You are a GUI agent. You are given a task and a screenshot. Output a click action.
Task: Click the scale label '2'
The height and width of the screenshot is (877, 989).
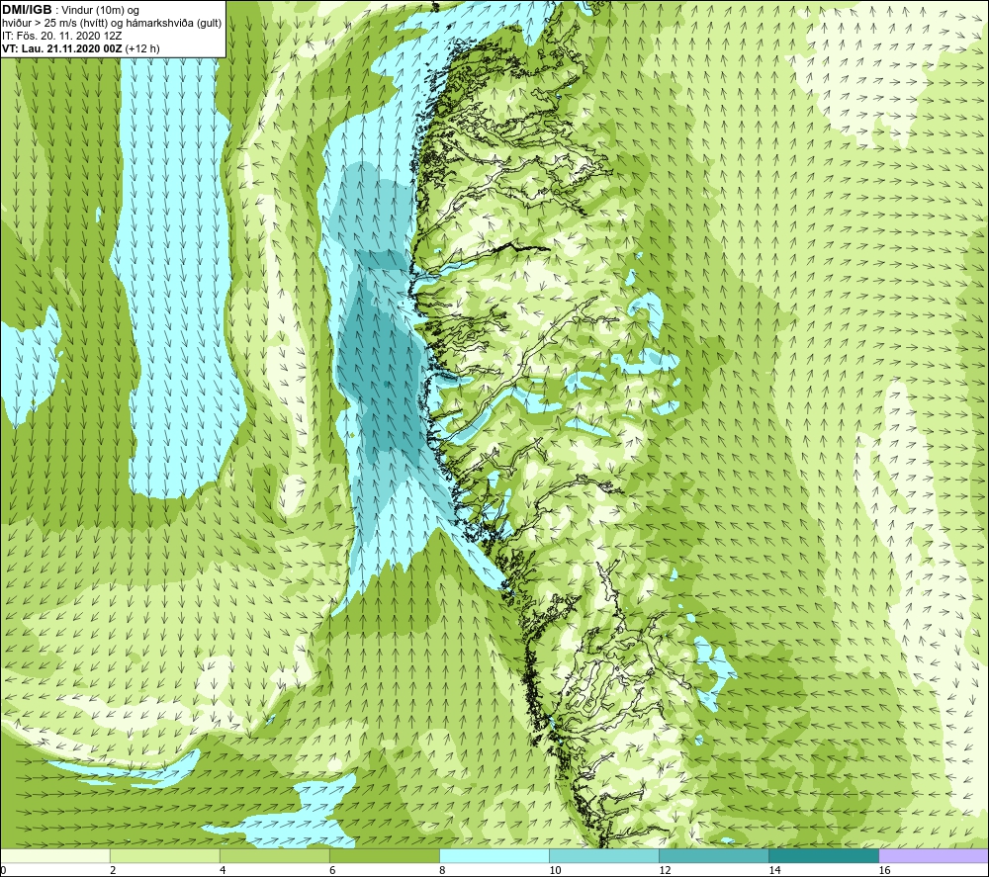[113, 871]
